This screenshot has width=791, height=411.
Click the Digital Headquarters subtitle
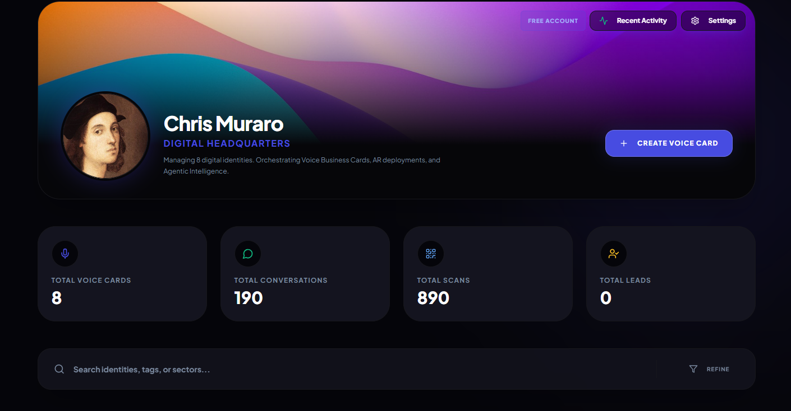pyautogui.click(x=227, y=143)
